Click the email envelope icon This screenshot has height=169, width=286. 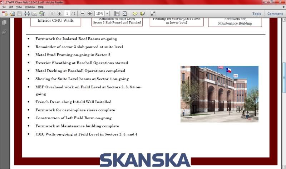(x=34, y=14)
